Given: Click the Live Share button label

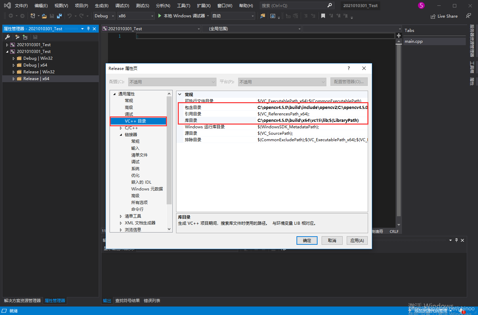Looking at the screenshot, I should (x=447, y=16).
